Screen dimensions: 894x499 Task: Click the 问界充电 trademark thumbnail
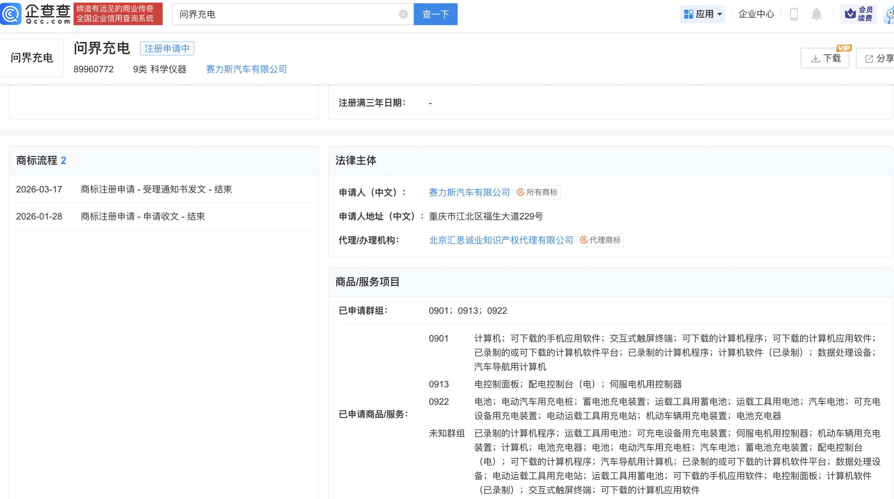coord(32,57)
